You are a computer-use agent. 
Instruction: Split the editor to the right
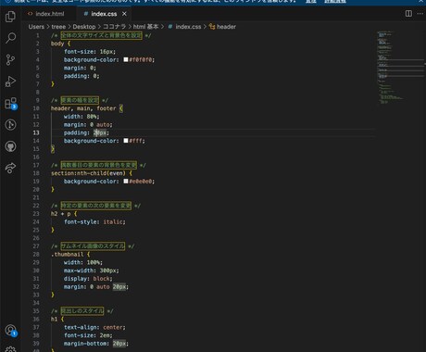tap(408, 14)
